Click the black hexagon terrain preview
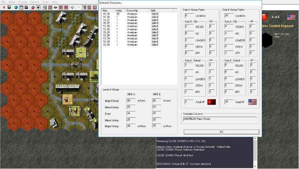The height and width of the screenshot is (169, 299). [267, 40]
